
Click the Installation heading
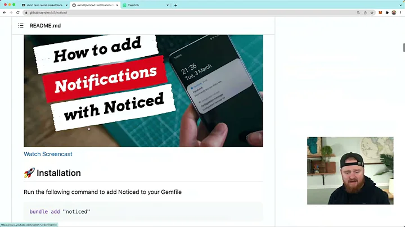pyautogui.click(x=58, y=173)
